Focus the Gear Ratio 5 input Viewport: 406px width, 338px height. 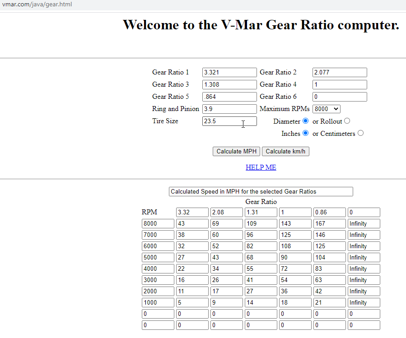pyautogui.click(x=229, y=97)
